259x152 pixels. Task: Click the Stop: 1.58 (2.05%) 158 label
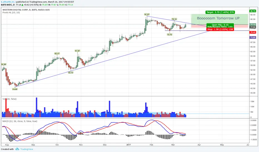click(x=220, y=29)
